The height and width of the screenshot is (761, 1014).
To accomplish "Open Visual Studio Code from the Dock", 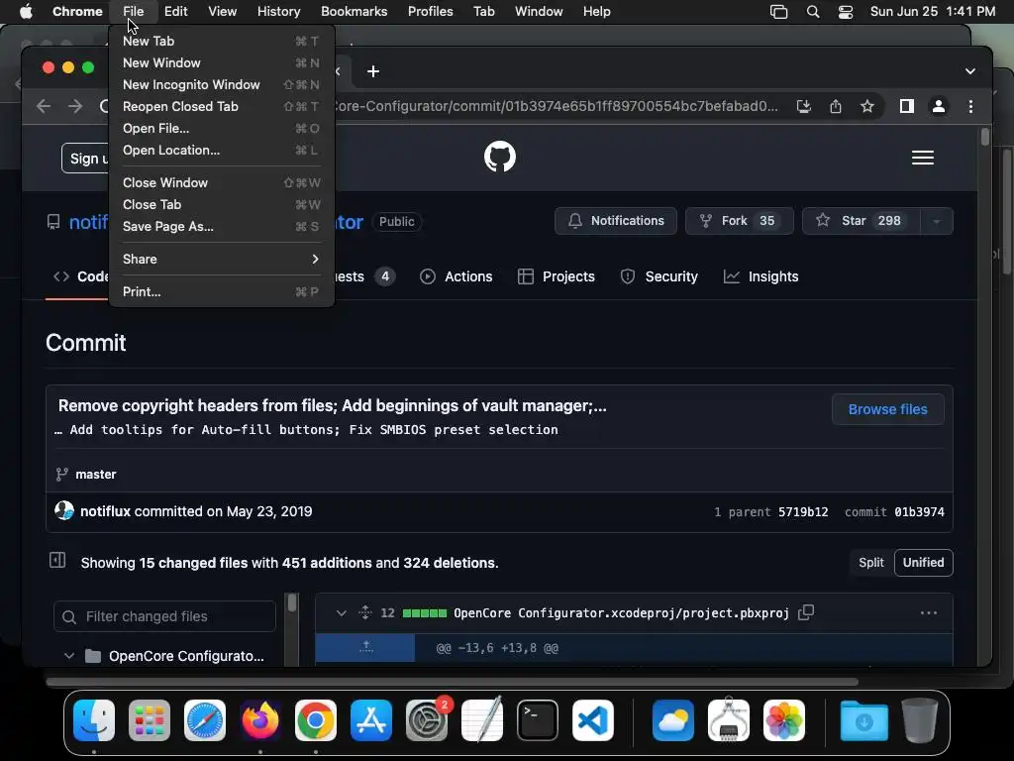I will 593,720.
